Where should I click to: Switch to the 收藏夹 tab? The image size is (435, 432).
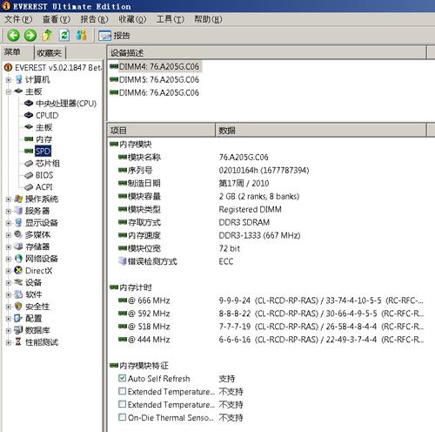coord(50,53)
